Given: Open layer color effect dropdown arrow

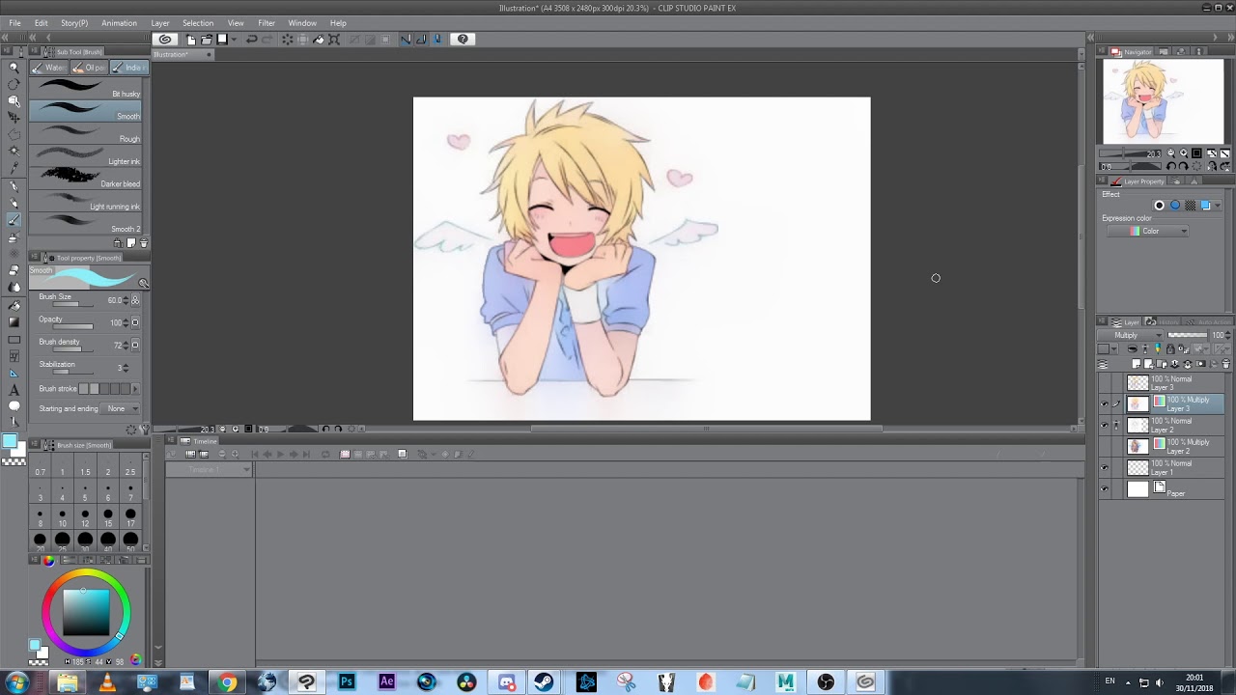Looking at the screenshot, I should (x=1217, y=205).
